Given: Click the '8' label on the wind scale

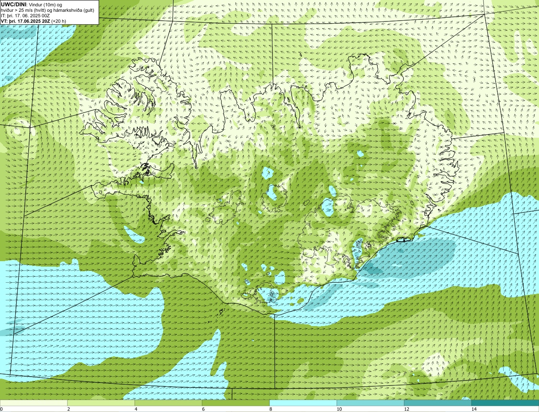Looking at the screenshot, I should tap(270, 409).
